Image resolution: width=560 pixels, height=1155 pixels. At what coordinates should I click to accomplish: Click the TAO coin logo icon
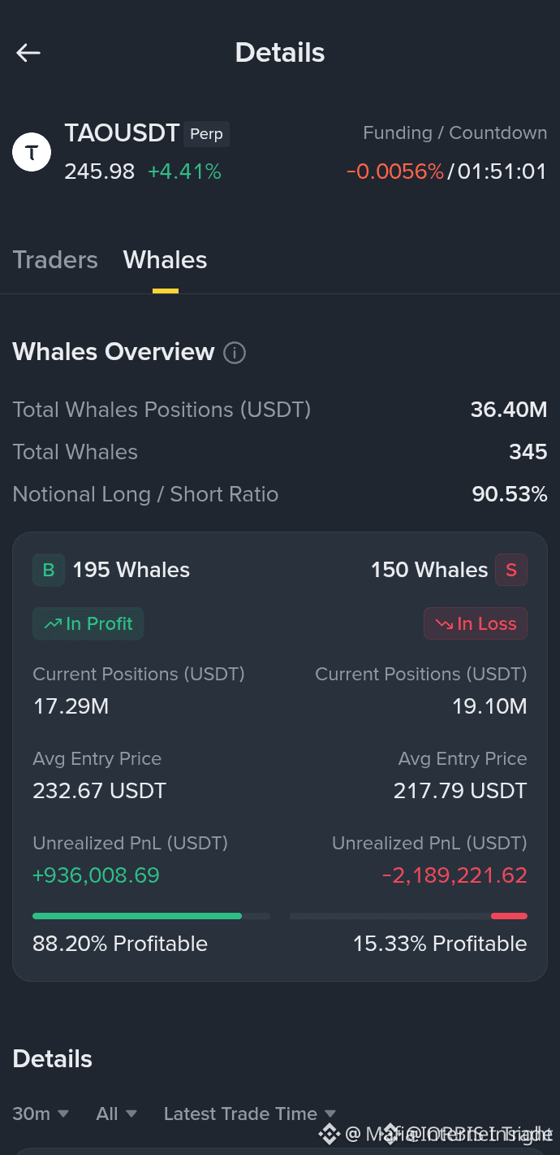pos(32,152)
